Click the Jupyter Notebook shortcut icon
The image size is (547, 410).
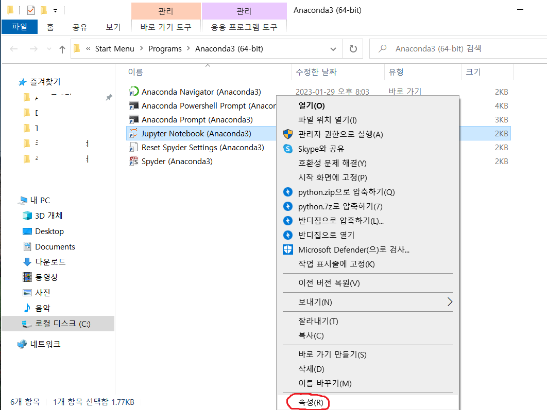coord(133,133)
